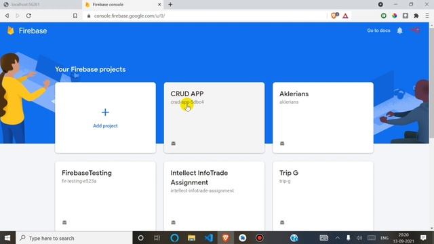
Task: Open the CRUD APP project
Action: tap(214, 117)
